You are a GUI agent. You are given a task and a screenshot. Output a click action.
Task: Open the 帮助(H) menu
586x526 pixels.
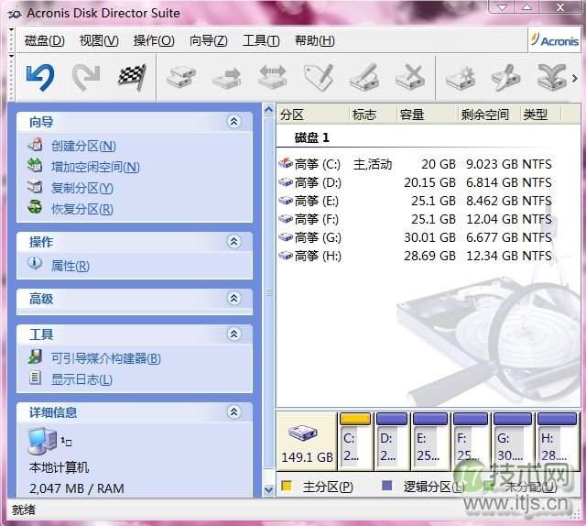click(x=314, y=40)
